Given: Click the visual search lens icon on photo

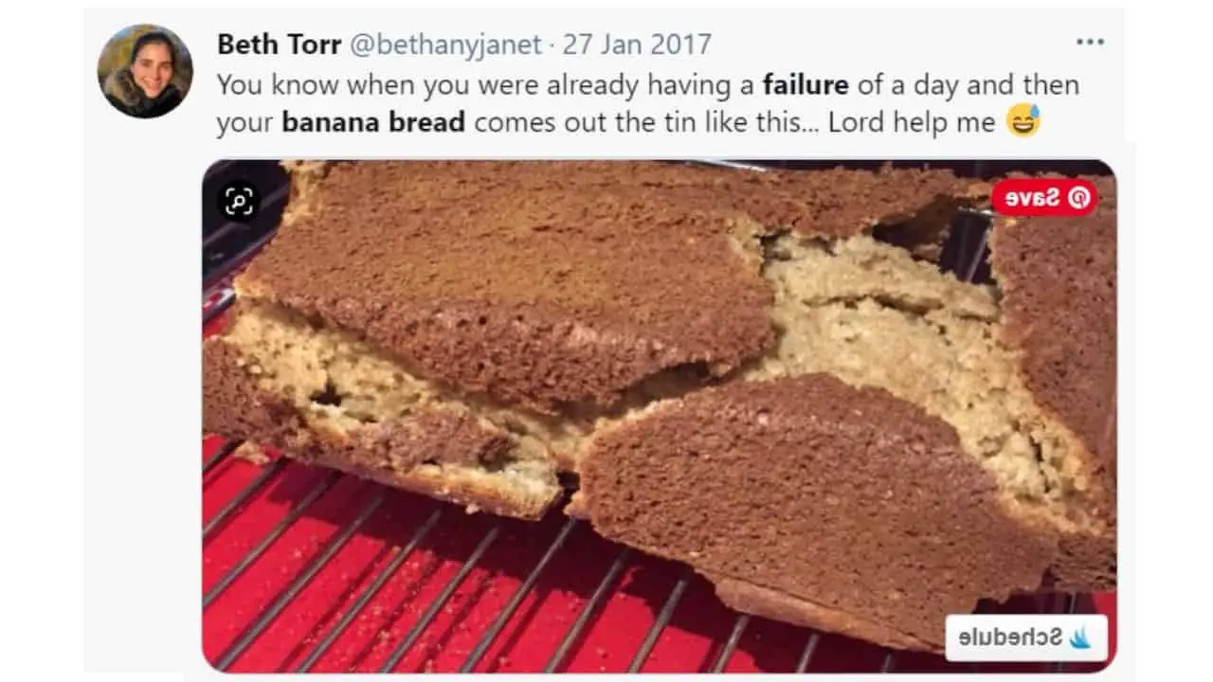Looking at the screenshot, I should [238, 201].
